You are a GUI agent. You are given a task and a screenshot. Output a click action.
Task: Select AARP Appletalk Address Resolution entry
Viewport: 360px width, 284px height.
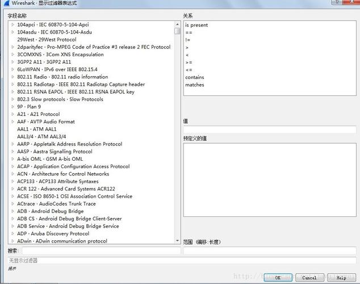[70, 144]
